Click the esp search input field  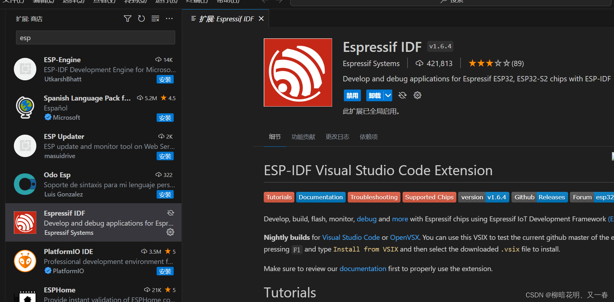tap(95, 38)
